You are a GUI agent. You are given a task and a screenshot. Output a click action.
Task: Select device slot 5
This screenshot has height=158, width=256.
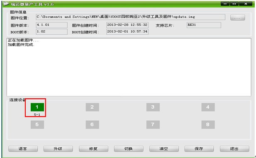37,125
